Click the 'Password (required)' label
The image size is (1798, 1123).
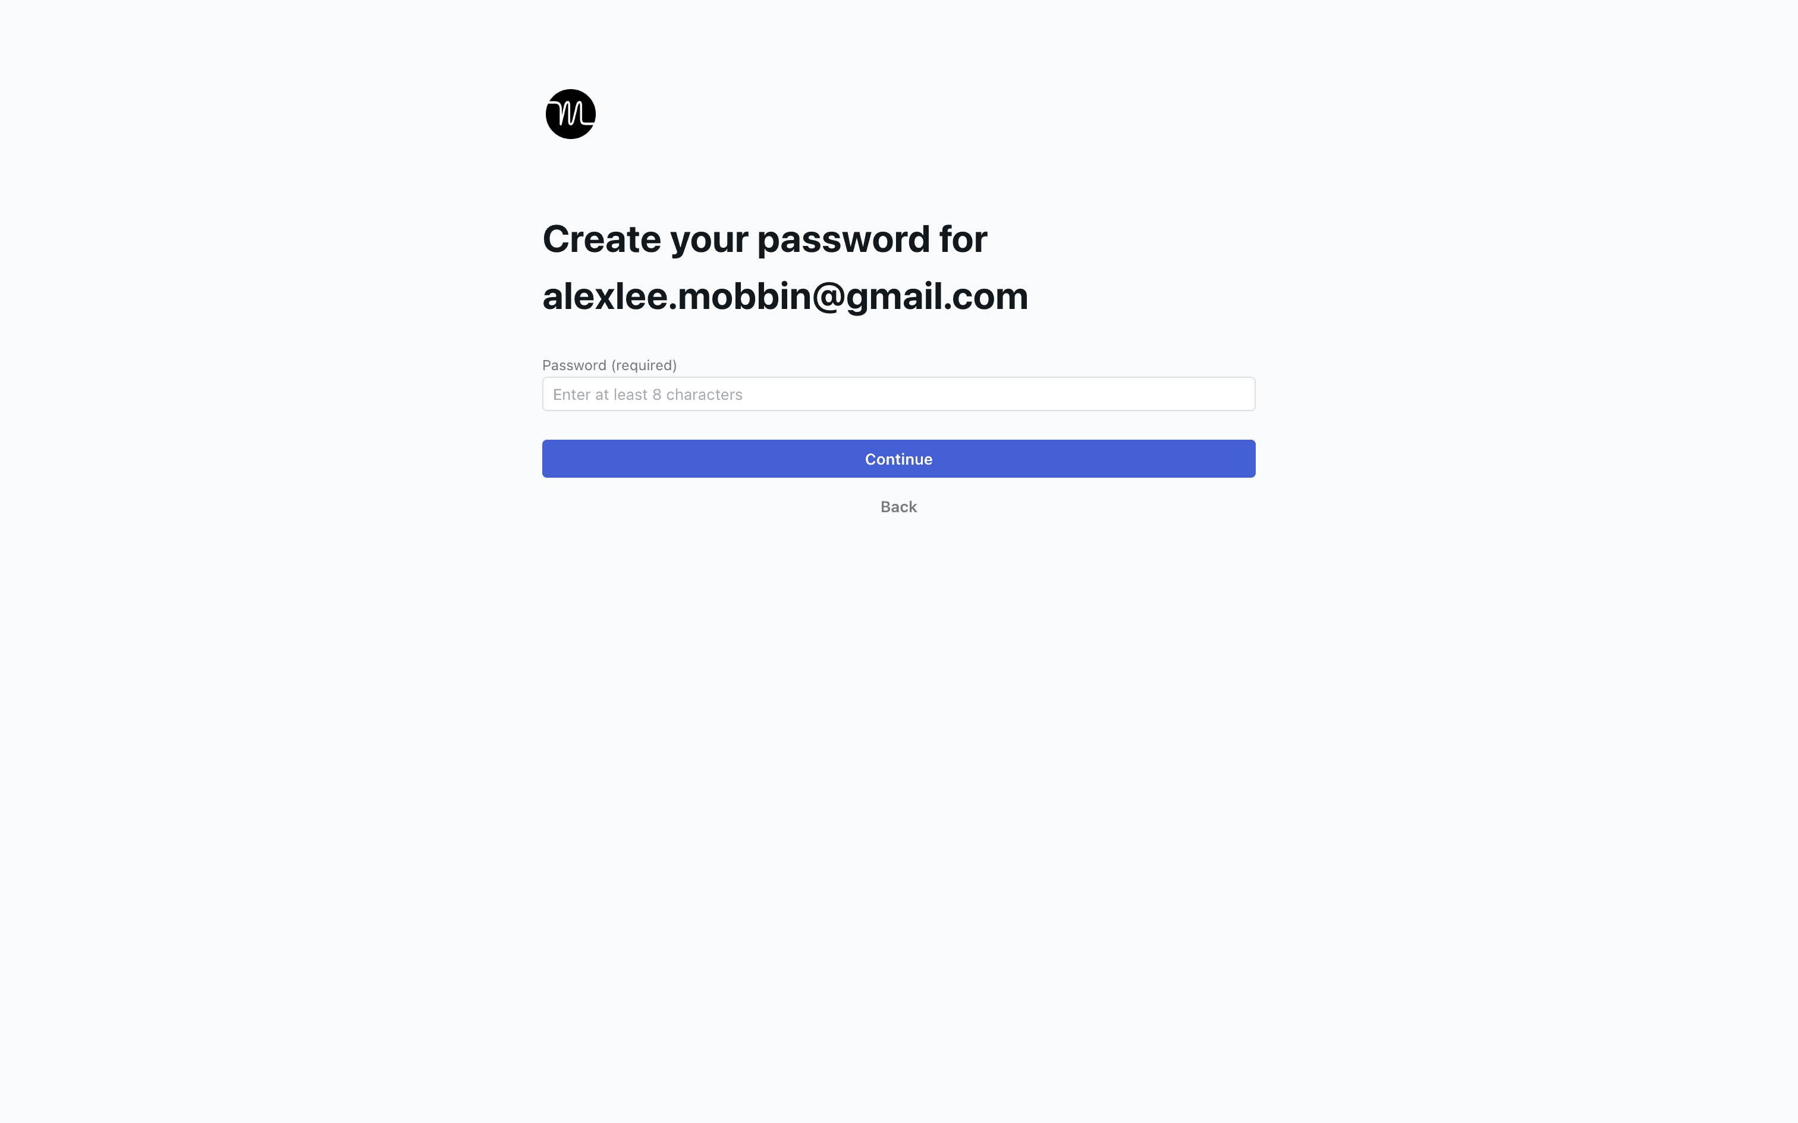click(609, 365)
